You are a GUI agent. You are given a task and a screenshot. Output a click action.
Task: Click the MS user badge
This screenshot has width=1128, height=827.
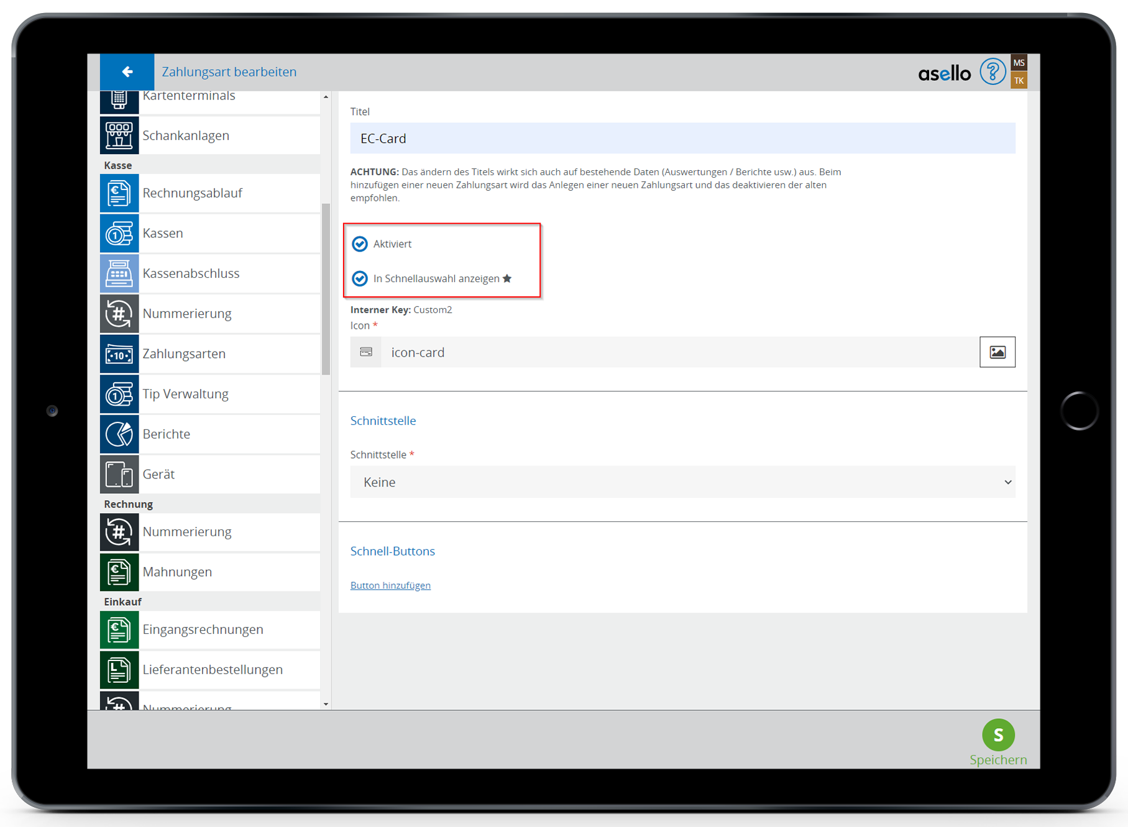tap(1019, 63)
